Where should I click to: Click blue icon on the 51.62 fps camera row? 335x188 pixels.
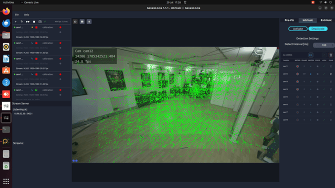32,43
